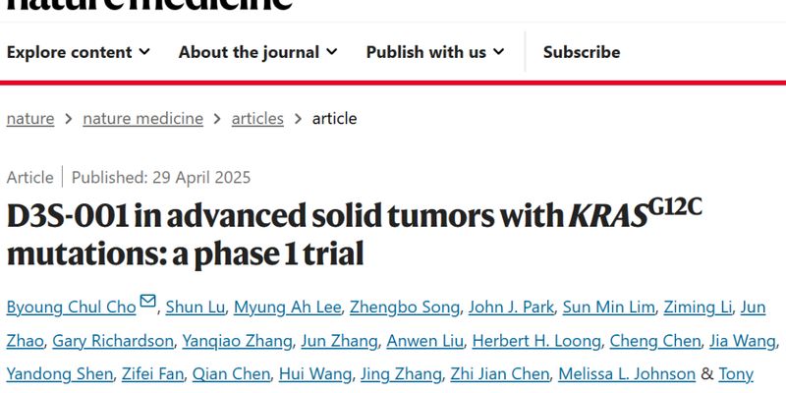Open author link Melissa L. Johnson
This screenshot has width=786, height=393.
click(x=627, y=374)
